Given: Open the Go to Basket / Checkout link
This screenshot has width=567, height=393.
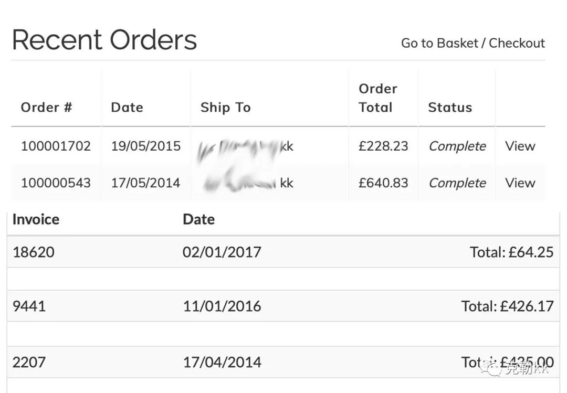Looking at the screenshot, I should coord(472,43).
